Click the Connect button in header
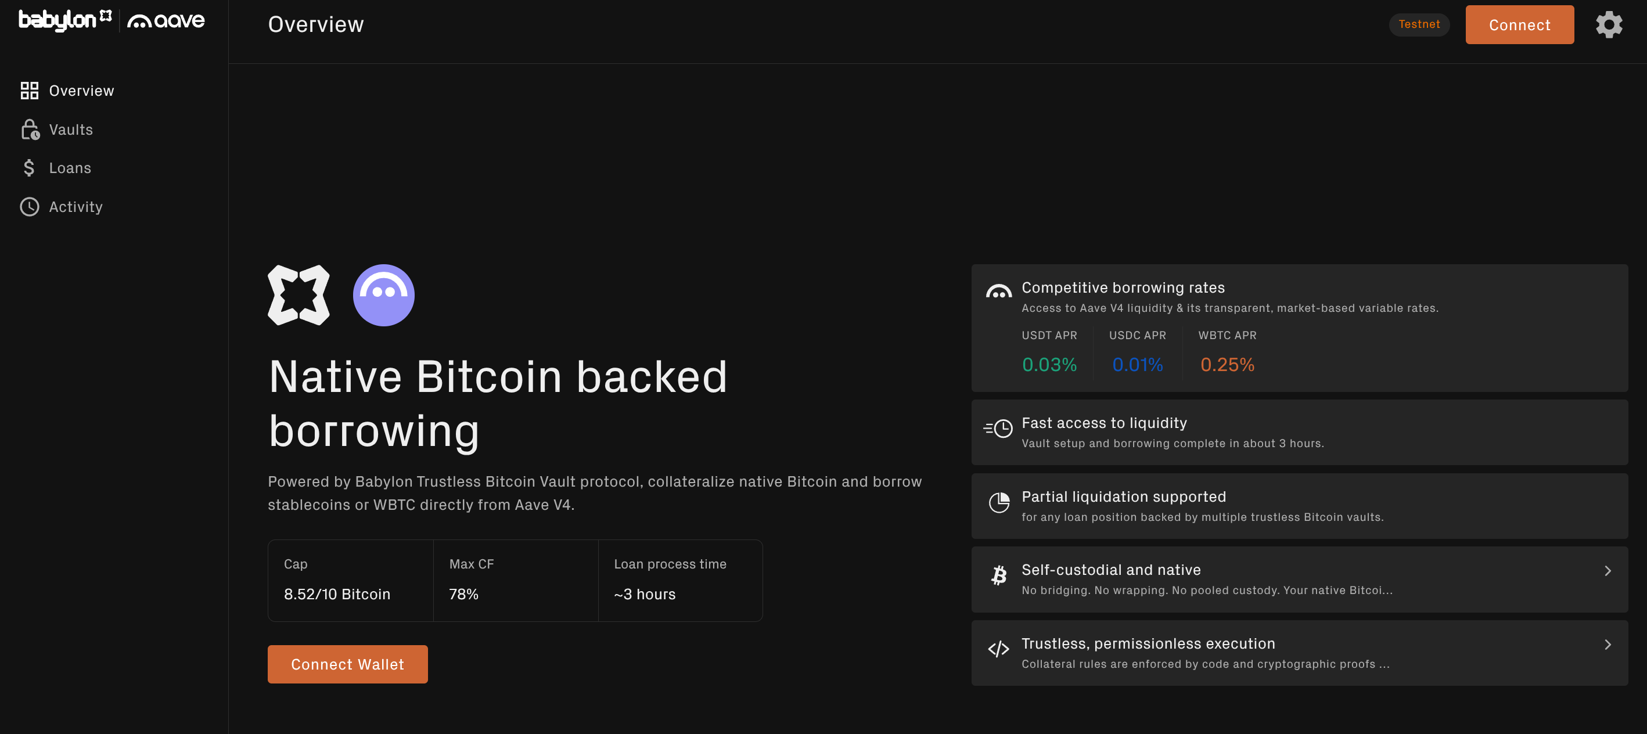Screen dimensions: 1647x734 1519,25
